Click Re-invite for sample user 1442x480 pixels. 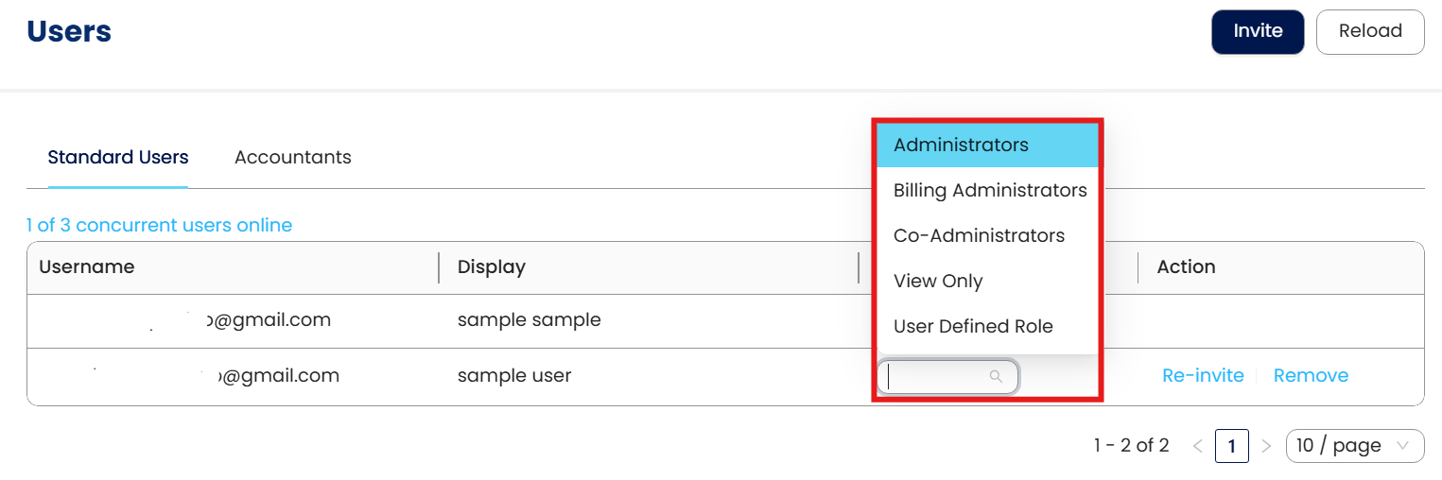1202,376
